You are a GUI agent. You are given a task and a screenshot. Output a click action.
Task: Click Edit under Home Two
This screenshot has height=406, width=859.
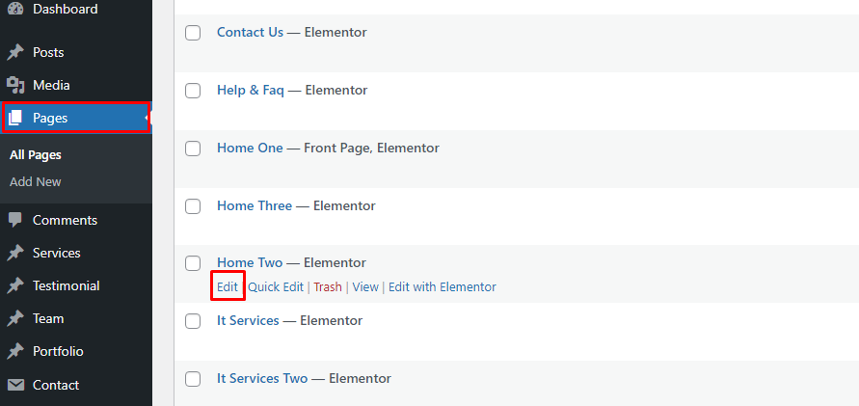tap(228, 286)
